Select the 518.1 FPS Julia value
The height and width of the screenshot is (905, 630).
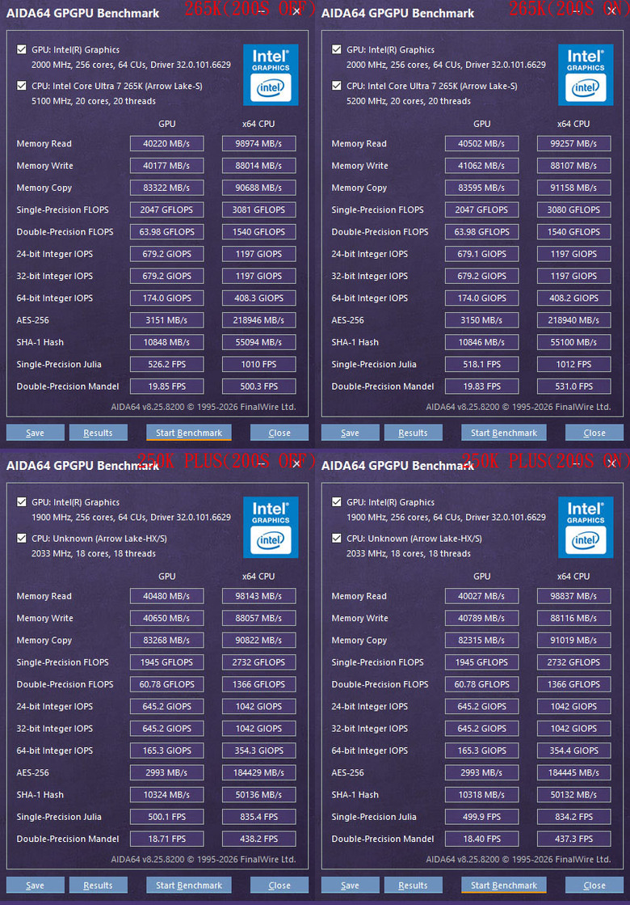(482, 364)
